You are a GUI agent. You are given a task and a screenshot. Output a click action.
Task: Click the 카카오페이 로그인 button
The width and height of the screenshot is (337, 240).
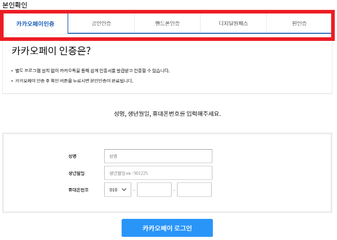coord(167,228)
